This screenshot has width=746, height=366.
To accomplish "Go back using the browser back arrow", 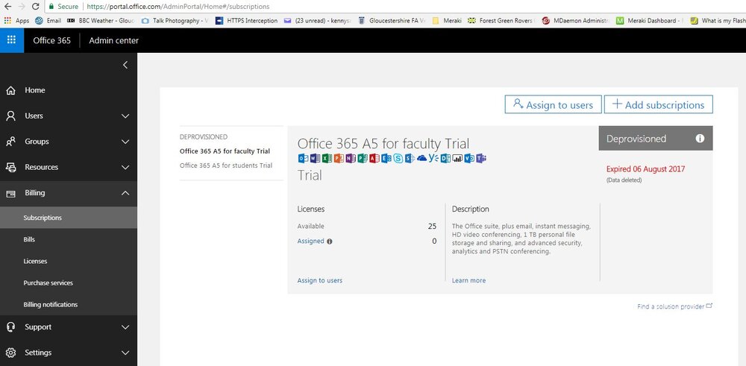I will (x=7, y=7).
